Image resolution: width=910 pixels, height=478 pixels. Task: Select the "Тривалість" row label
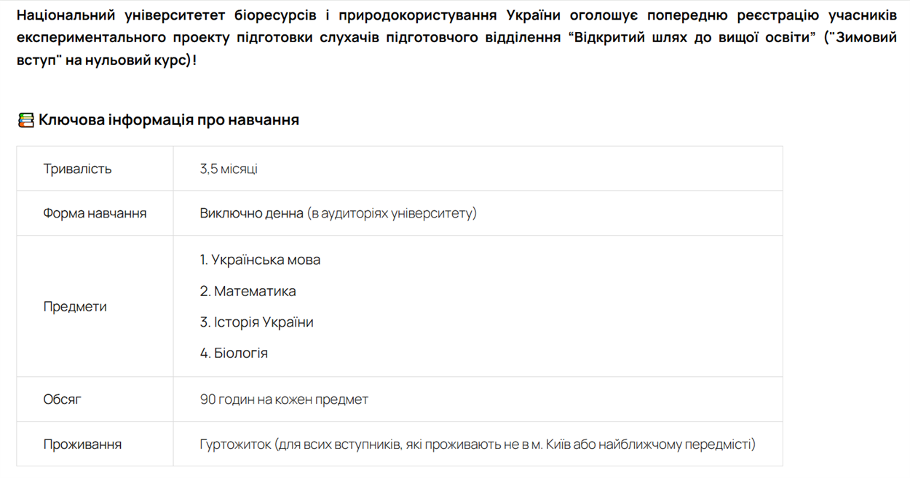77,169
